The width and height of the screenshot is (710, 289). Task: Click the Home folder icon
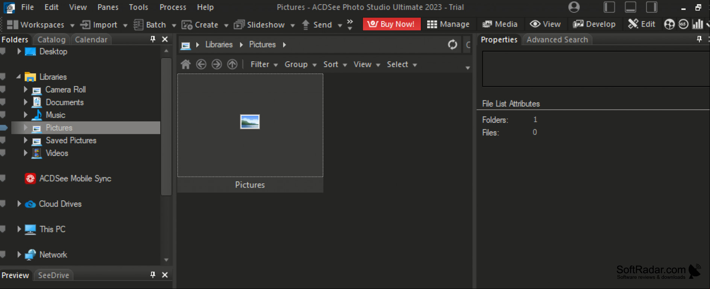185,64
